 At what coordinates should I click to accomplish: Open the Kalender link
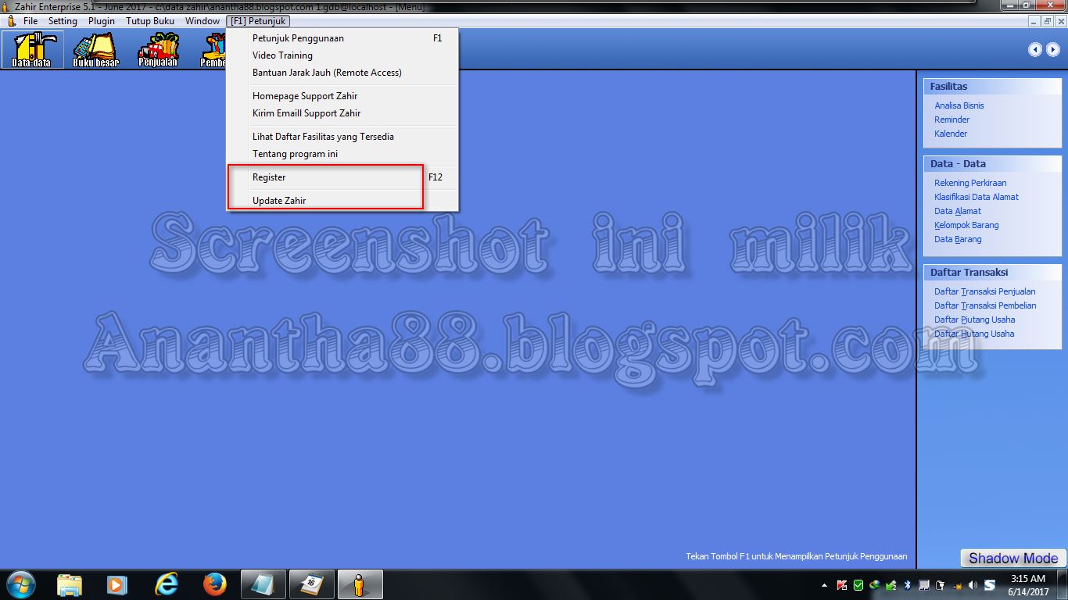[x=951, y=134]
